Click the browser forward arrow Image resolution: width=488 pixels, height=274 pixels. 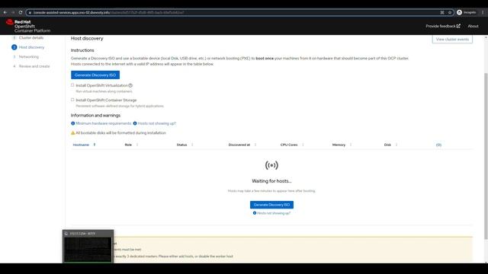click(x=13, y=12)
